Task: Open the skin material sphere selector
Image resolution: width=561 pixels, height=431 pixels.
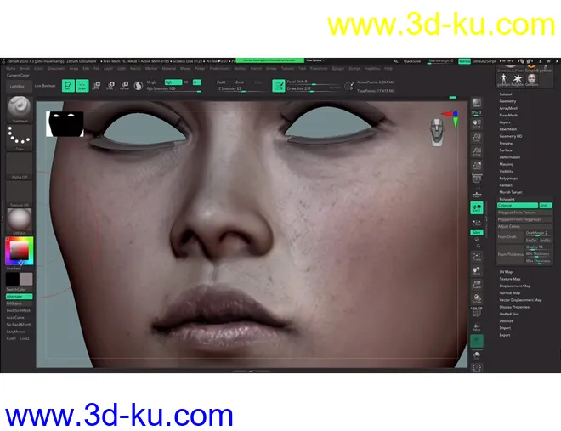Action: coord(20,221)
